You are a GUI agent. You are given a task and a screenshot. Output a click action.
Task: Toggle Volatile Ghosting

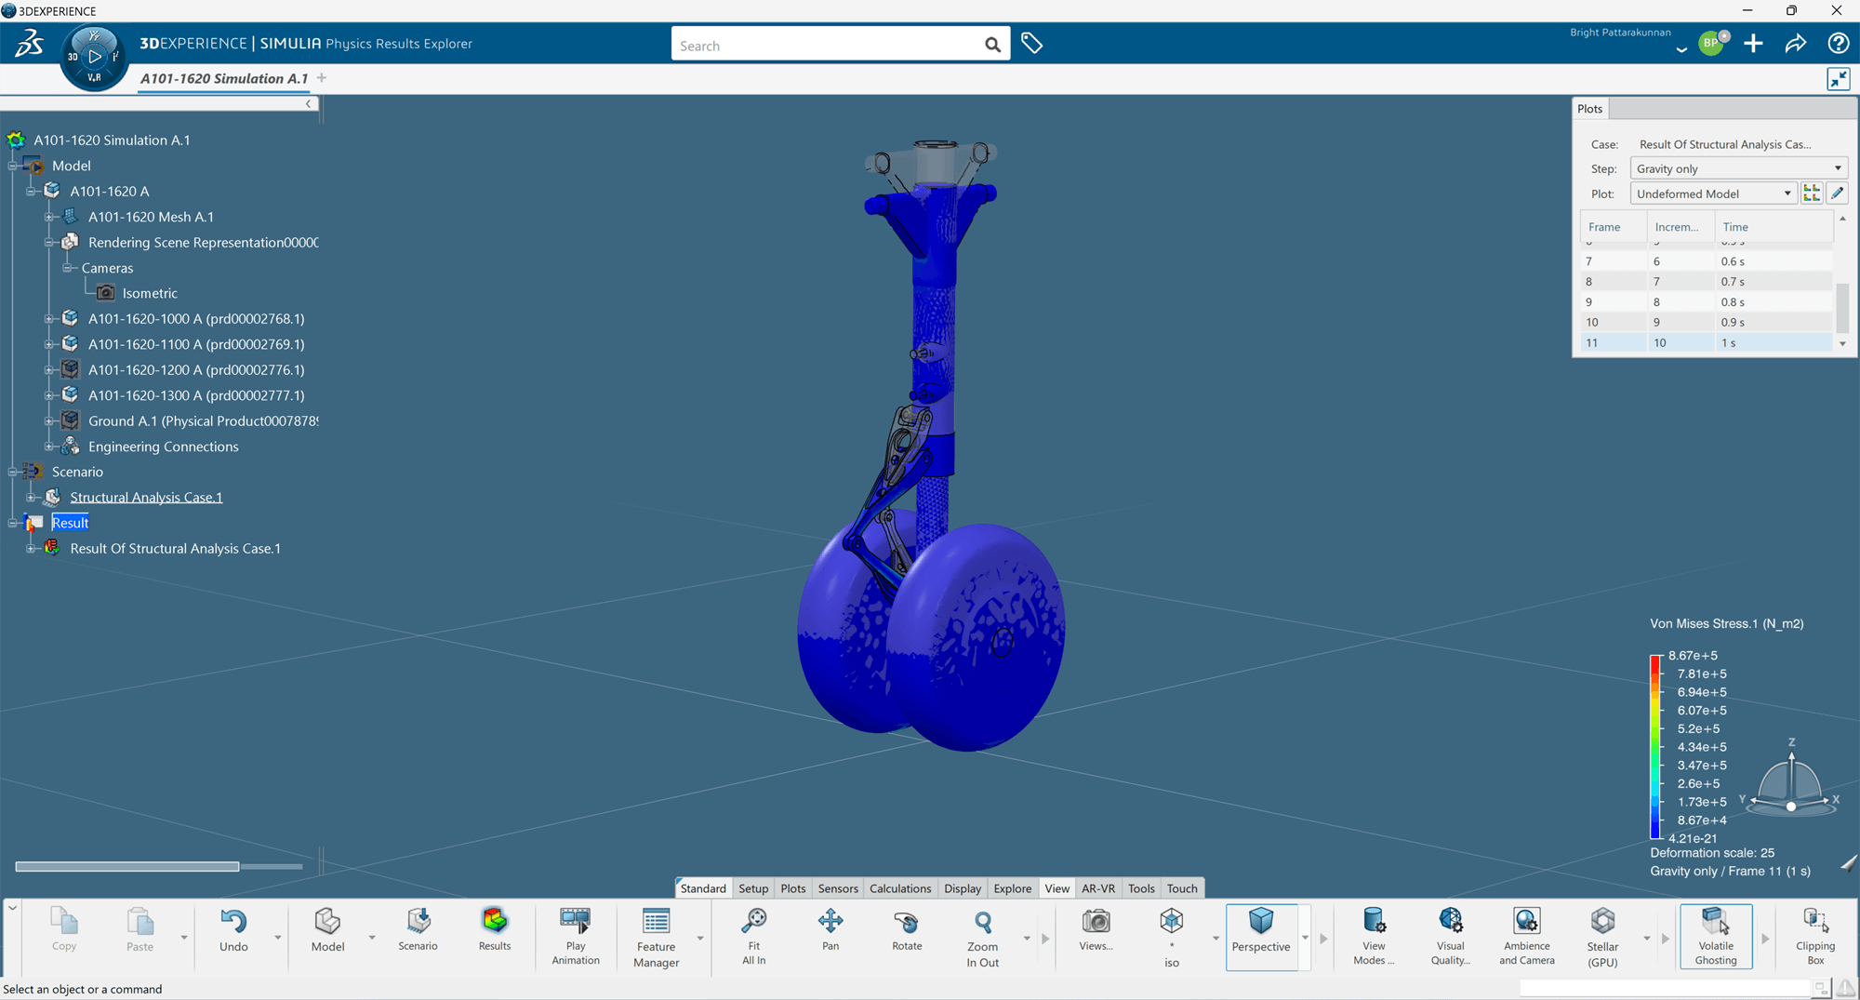click(1716, 937)
